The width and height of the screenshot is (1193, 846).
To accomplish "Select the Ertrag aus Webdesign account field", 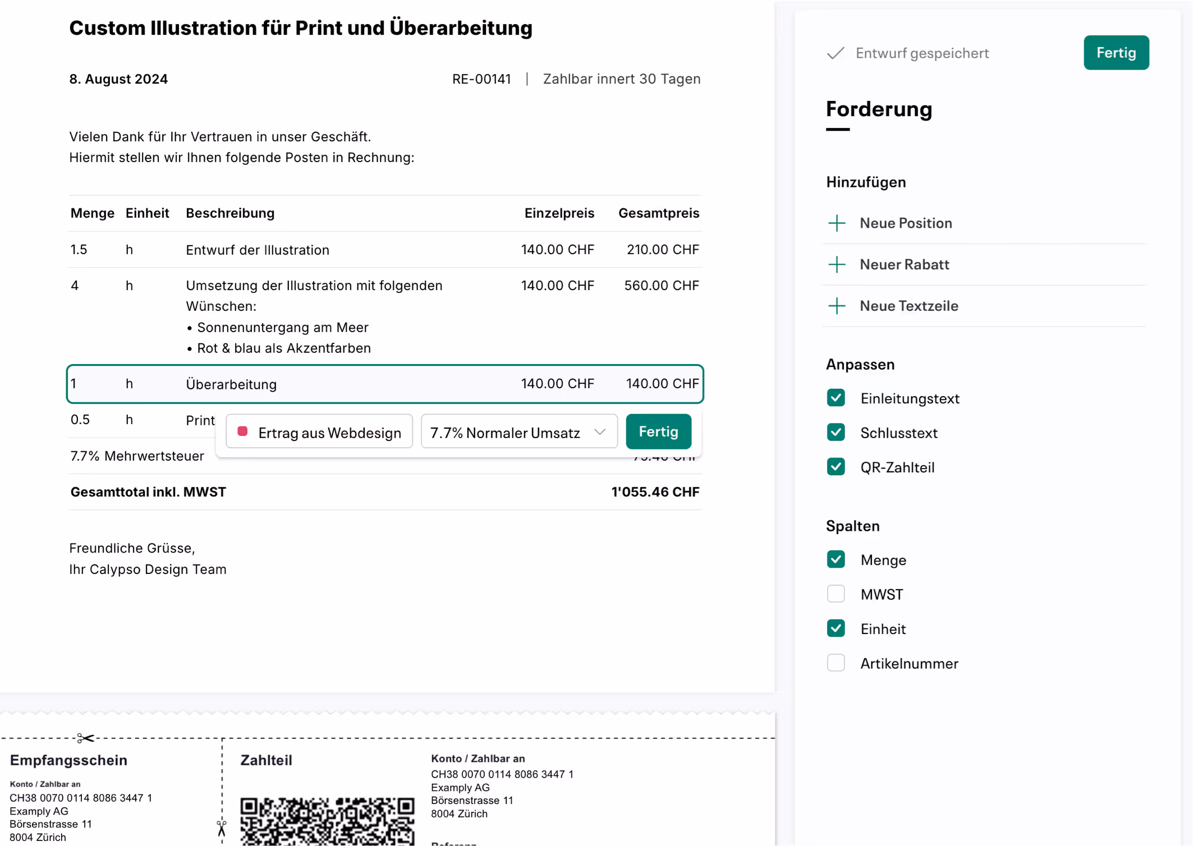I will [319, 432].
